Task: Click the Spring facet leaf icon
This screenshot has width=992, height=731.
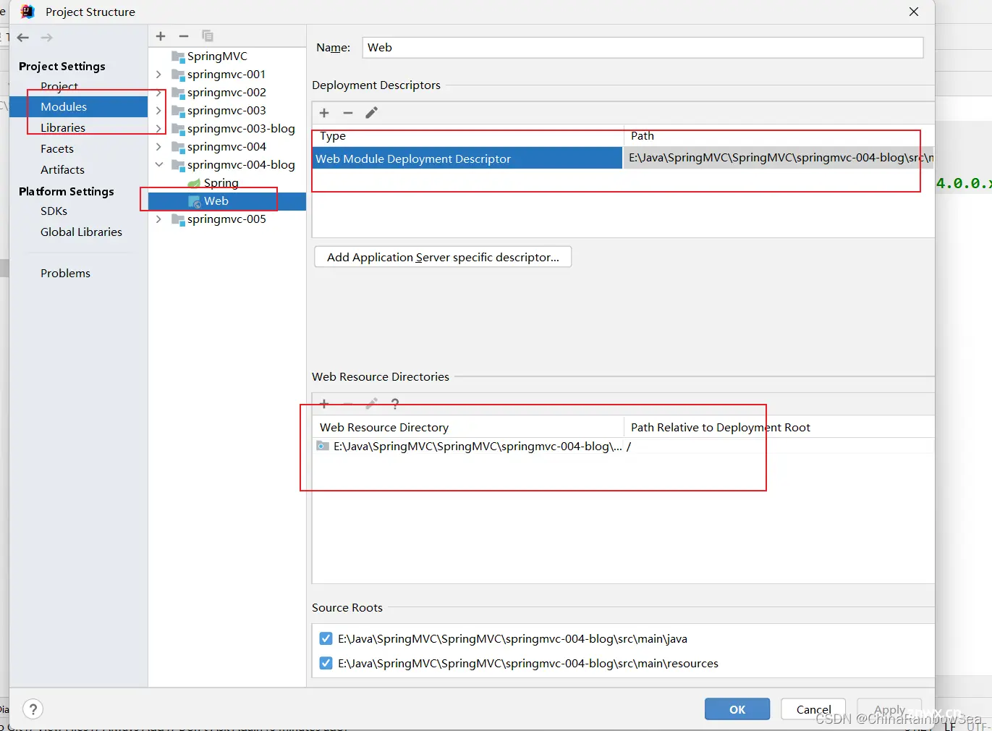Action: click(x=194, y=183)
